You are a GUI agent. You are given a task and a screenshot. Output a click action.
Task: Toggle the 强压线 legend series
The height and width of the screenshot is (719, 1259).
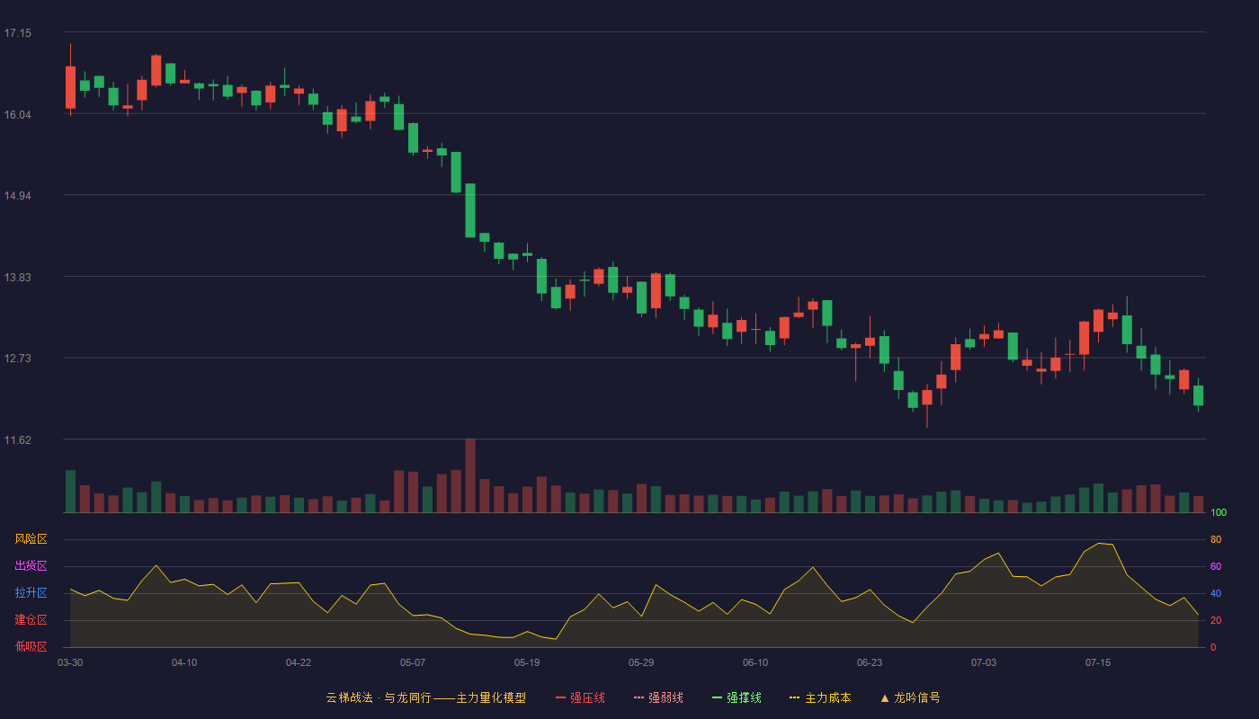click(x=580, y=697)
